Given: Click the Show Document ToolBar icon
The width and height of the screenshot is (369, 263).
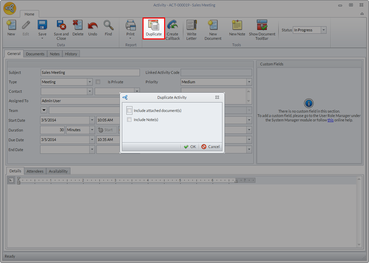Looking at the screenshot, I should pyautogui.click(x=262, y=26).
